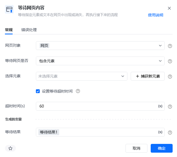Viewport: 177px width, 157px height.
Task: Click the 取消 button
Action: (136, 148)
